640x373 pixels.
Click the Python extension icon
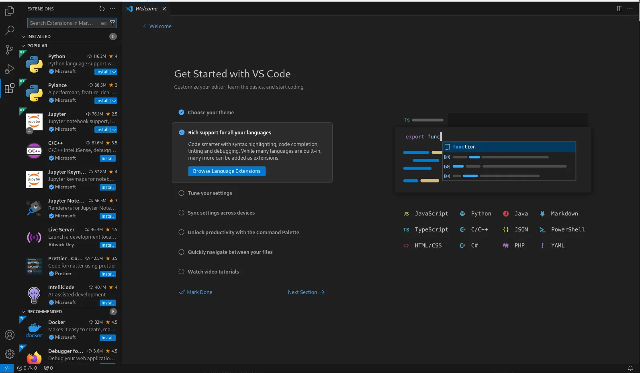click(34, 64)
